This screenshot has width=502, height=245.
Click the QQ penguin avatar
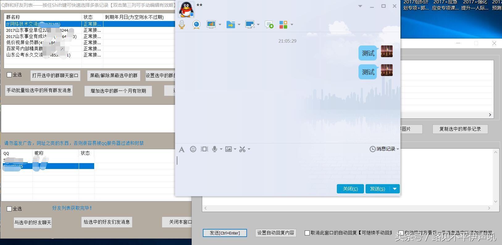click(x=186, y=9)
